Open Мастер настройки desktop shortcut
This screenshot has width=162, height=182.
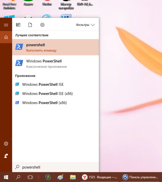tap(66, 5)
